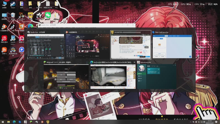
Task: Open the Steam desktop shortcut
Action: 13,5
